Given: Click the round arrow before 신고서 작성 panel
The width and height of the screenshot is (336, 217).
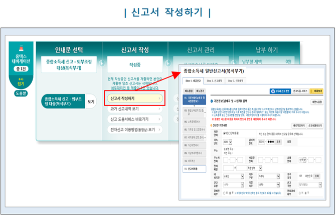Looking at the screenshot, I should click(x=102, y=64).
